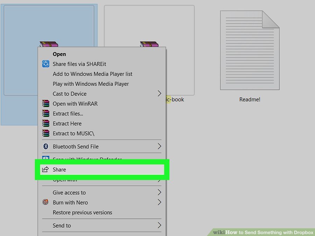Click the Send to label
The width and height of the screenshot is (315, 236).
[62, 226]
